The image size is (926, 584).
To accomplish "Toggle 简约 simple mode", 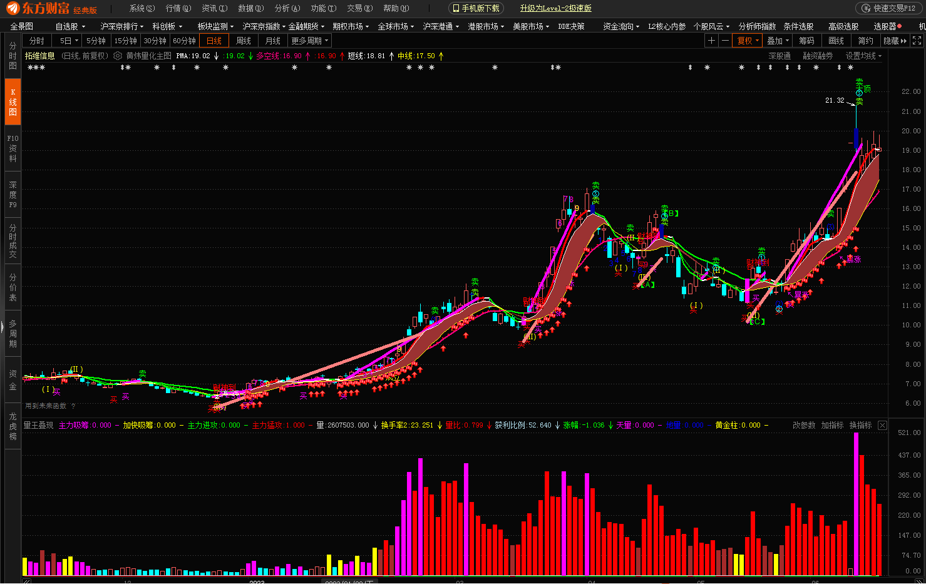I will (x=865, y=41).
